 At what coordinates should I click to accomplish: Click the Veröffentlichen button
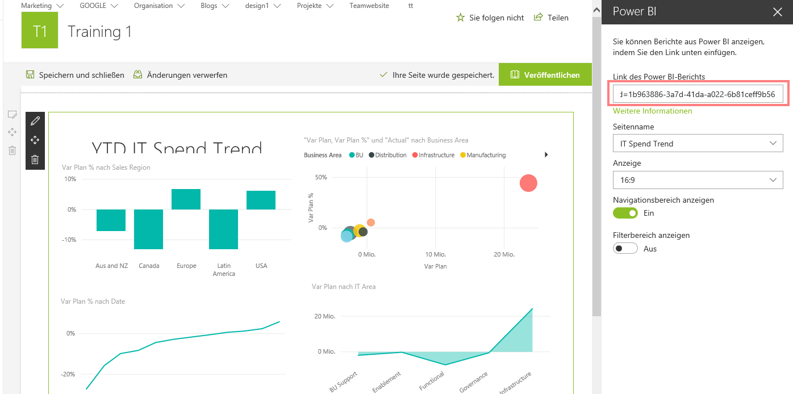[545, 75]
